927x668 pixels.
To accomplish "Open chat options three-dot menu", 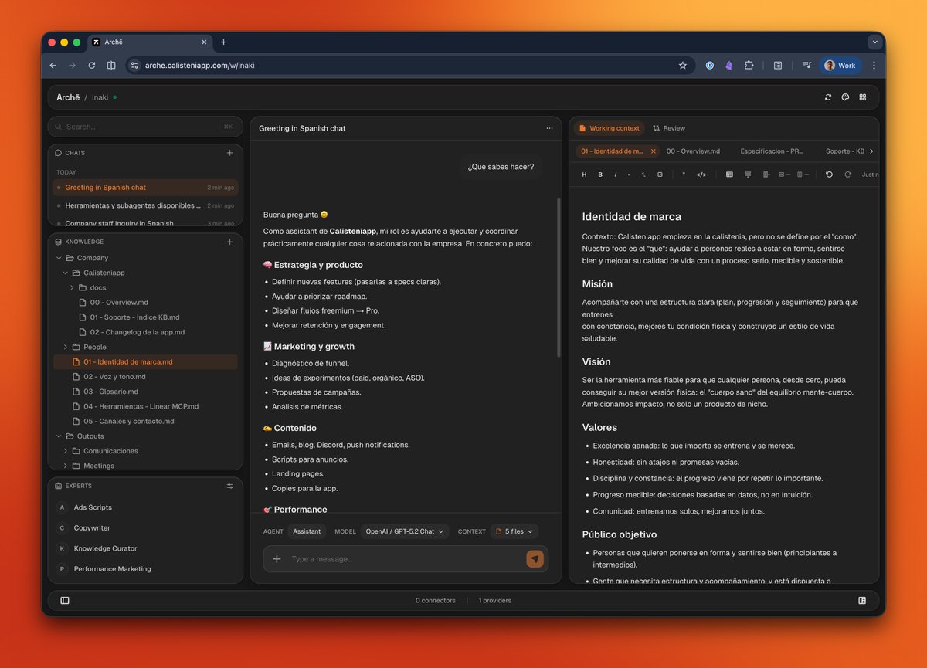I will tap(549, 128).
